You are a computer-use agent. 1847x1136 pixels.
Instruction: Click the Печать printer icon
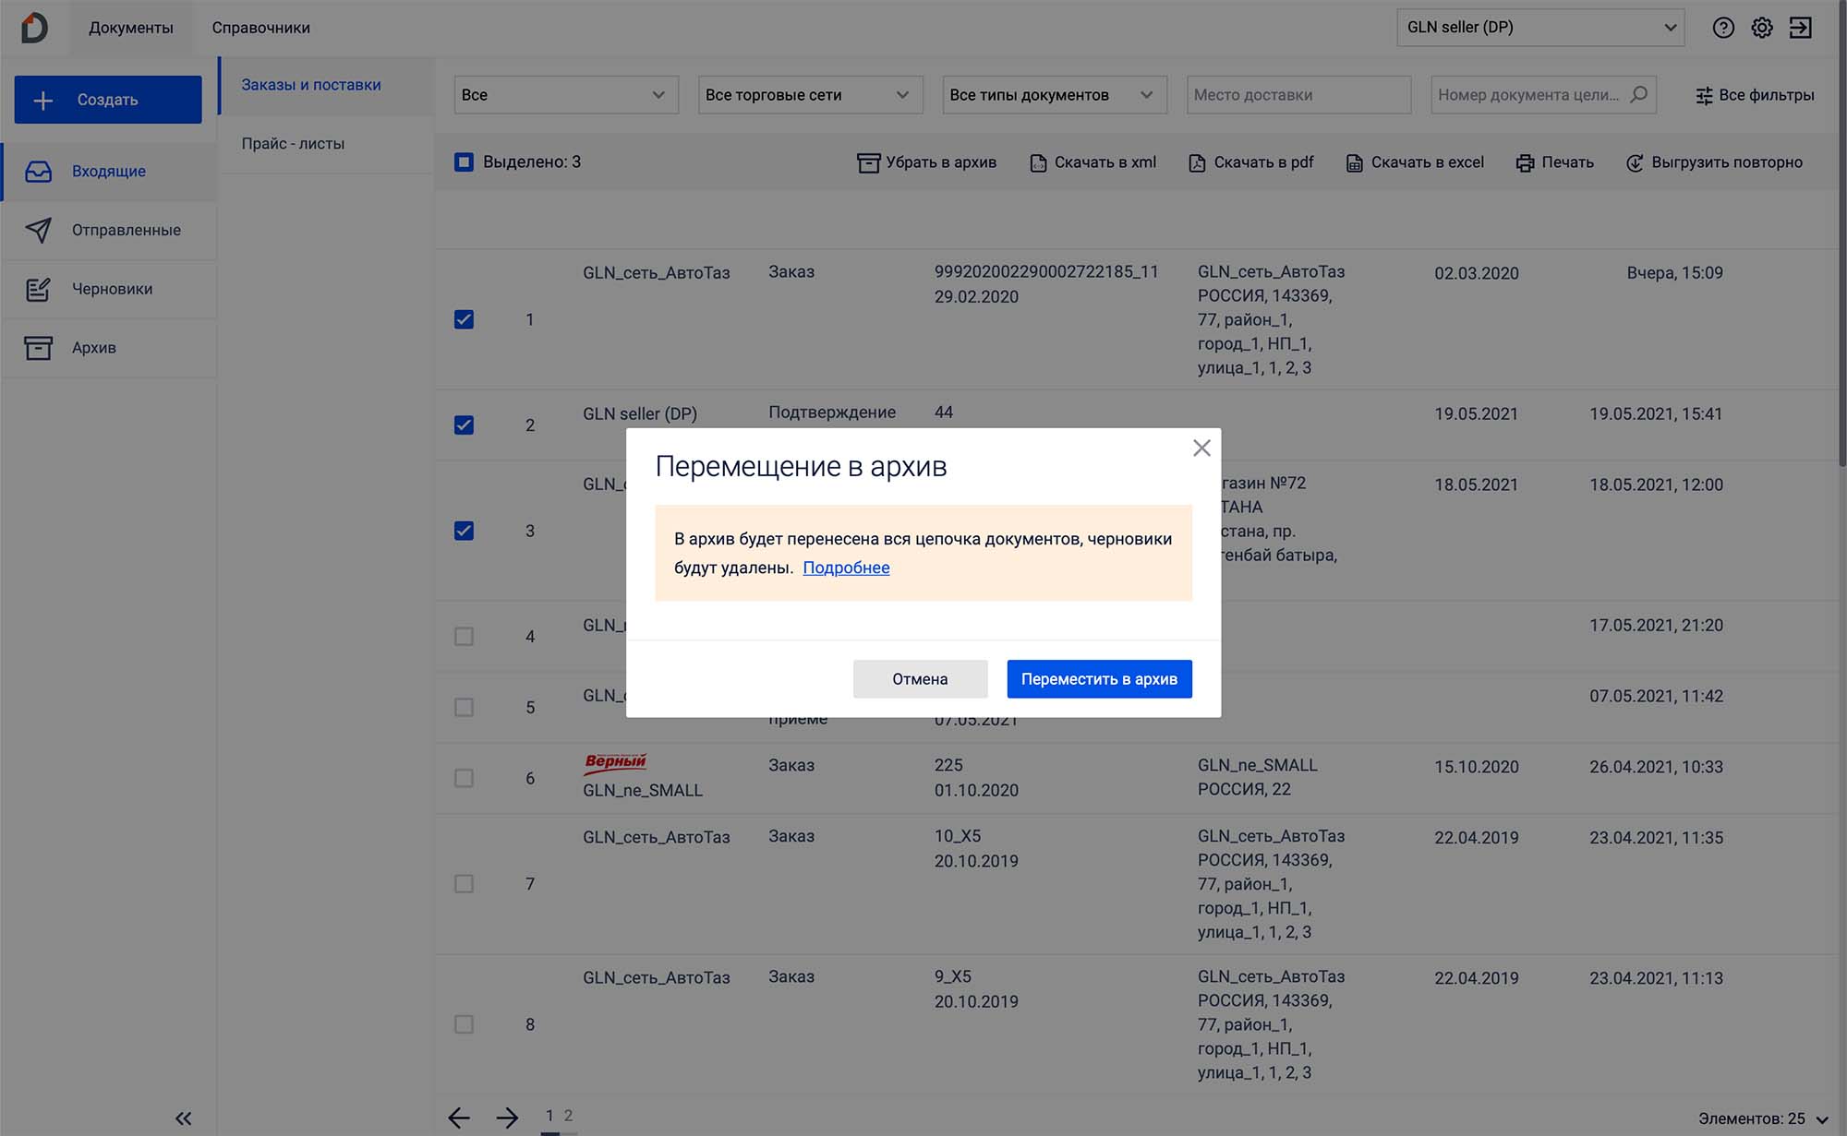1525,163
